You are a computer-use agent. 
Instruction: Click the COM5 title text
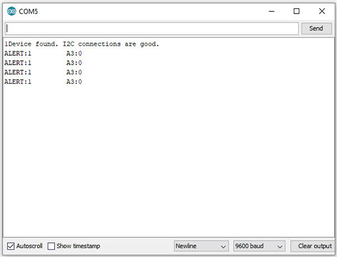28,11
